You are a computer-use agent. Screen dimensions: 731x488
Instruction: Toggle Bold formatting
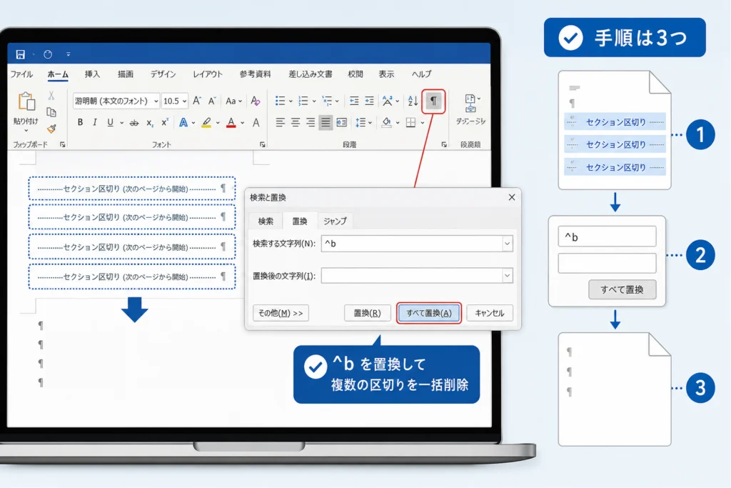coord(80,122)
